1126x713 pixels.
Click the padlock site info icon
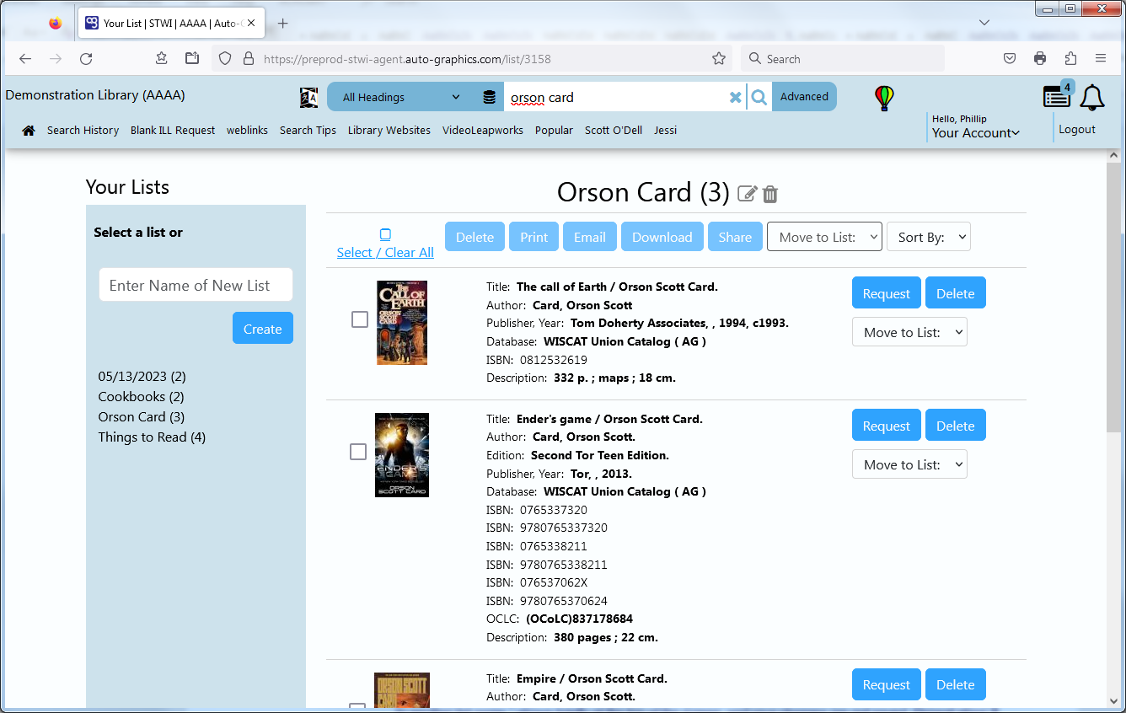pos(248,59)
